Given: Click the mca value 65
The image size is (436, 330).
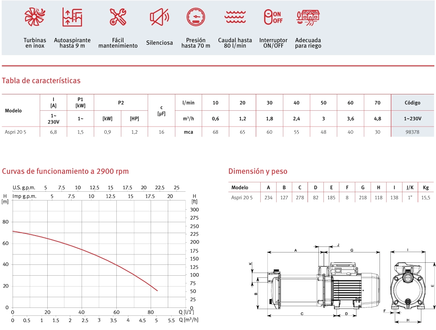Looking at the screenshot, I should [242, 132].
